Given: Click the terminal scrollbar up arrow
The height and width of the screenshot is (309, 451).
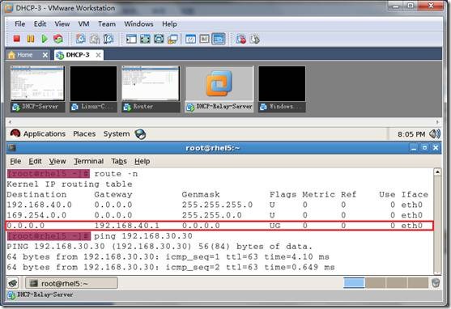Looking at the screenshot, I should tap(437, 171).
